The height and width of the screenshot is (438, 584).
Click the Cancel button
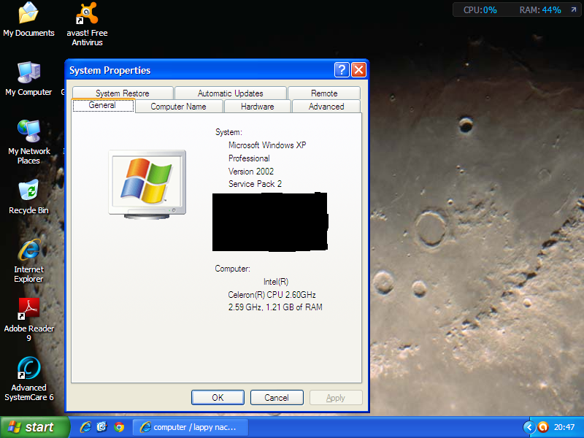(277, 397)
